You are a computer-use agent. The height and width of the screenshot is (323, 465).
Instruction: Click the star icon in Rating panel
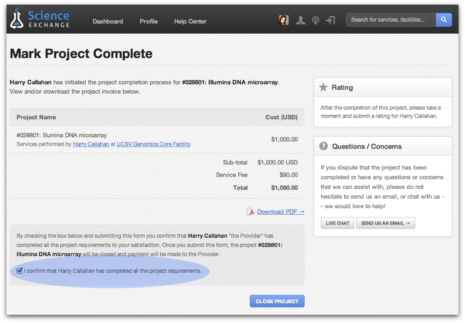point(324,87)
